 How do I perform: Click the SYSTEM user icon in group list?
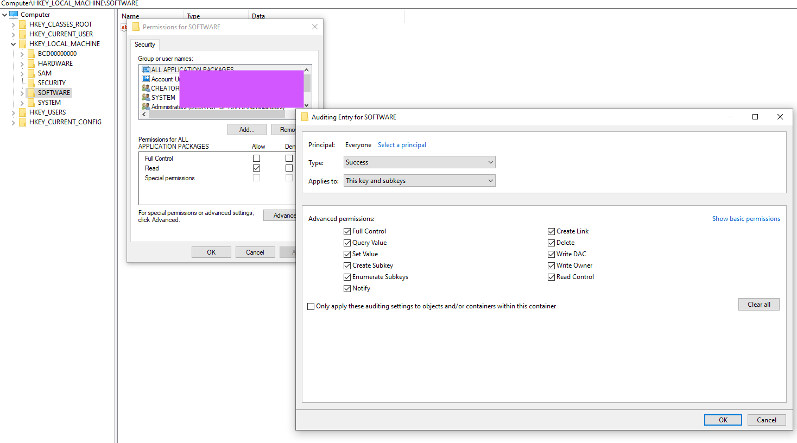[x=146, y=97]
